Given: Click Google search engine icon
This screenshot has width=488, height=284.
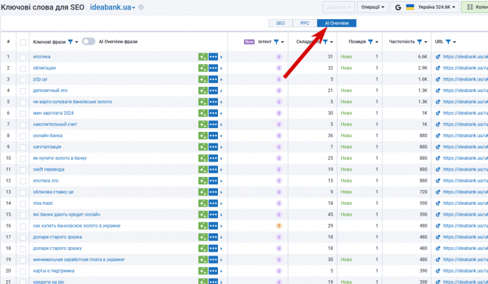Looking at the screenshot, I should coord(398,7).
